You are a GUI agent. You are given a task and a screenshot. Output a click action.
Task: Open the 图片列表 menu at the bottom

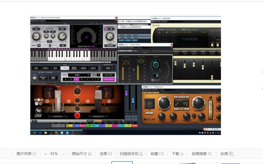pyautogui.click(x=25, y=154)
